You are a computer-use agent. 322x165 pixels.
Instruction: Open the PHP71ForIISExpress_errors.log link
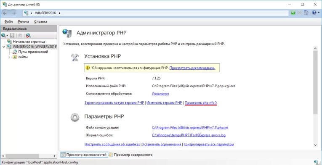pos(189,135)
